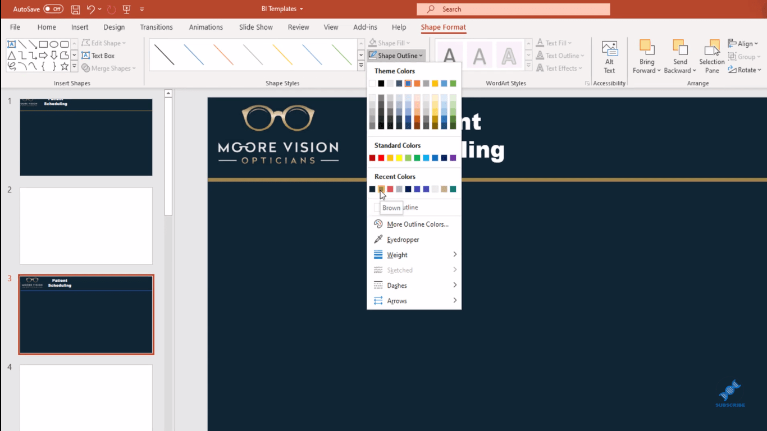This screenshot has height=431, width=767.
Task: Undo the last action
Action: [x=91, y=10]
